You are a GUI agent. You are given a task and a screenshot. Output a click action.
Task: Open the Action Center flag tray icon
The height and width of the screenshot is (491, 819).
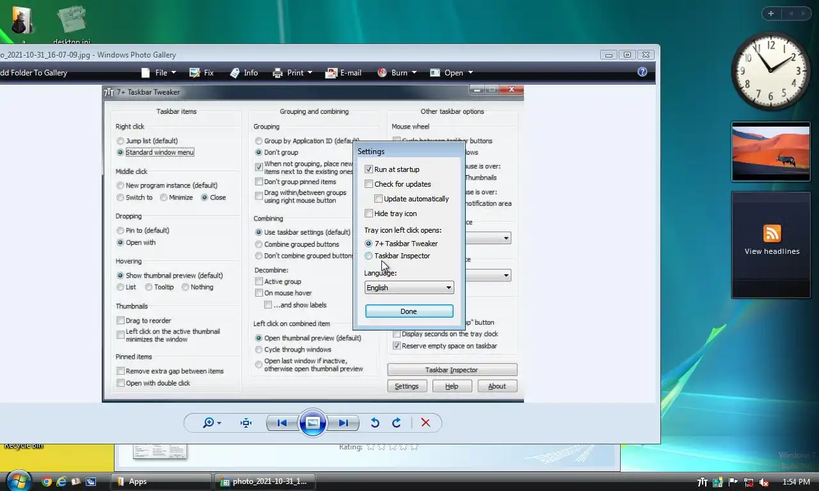click(x=733, y=482)
